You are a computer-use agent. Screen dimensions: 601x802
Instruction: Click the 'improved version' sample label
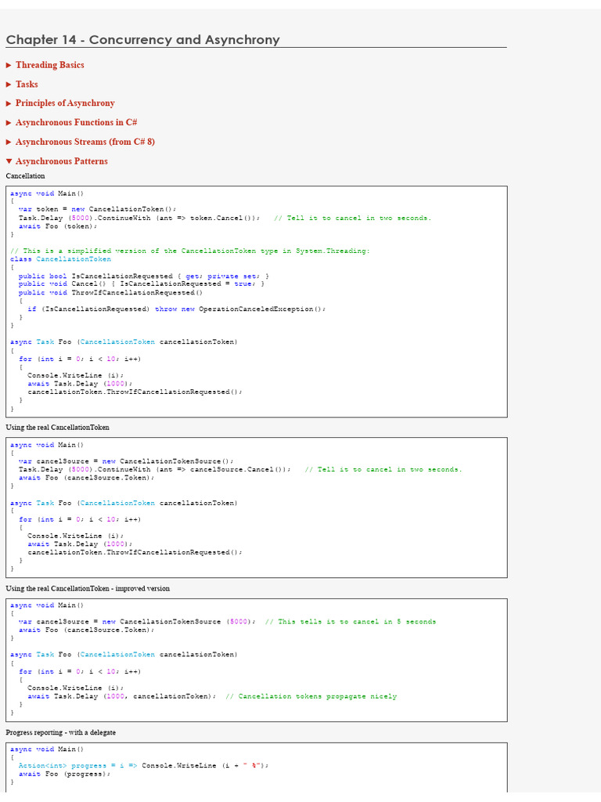click(x=88, y=588)
